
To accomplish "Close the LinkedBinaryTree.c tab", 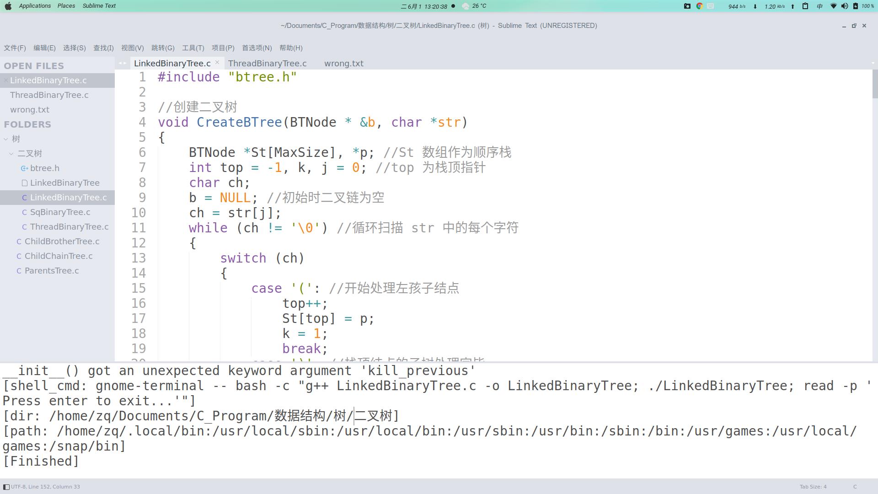I will click(217, 63).
